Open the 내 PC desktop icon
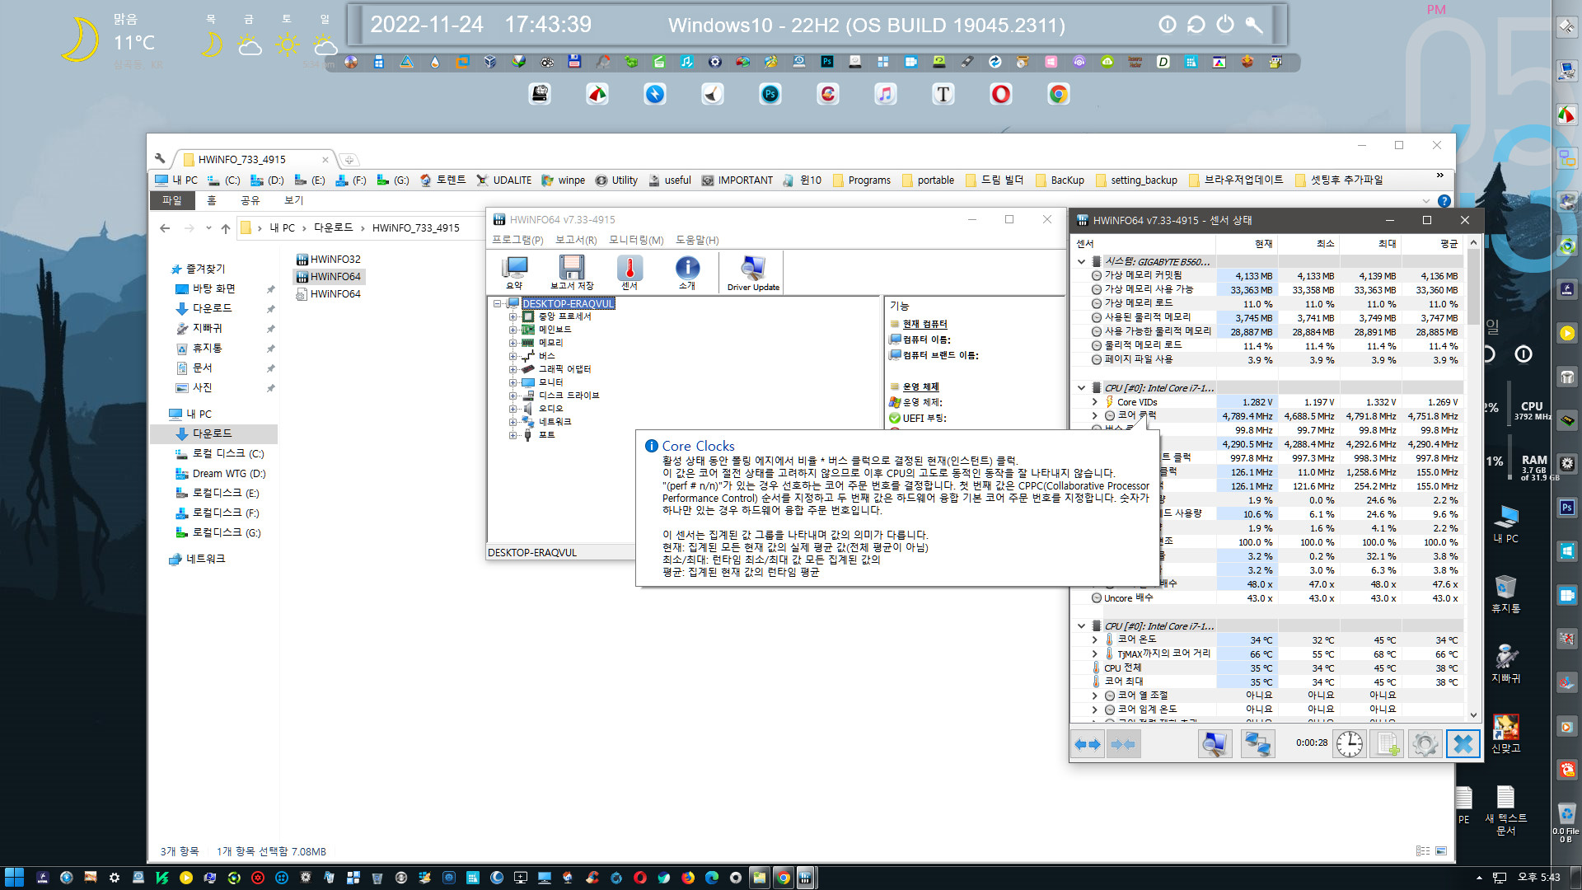 tap(1505, 524)
